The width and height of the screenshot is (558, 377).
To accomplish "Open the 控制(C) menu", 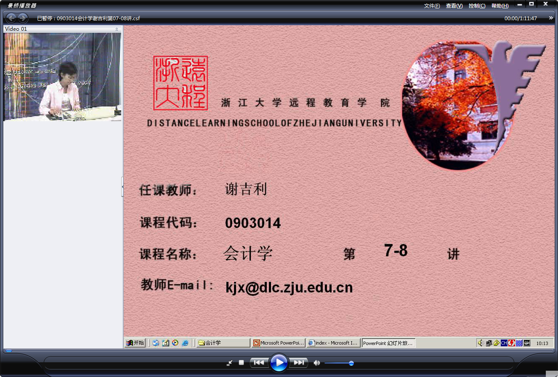I will tap(477, 6).
